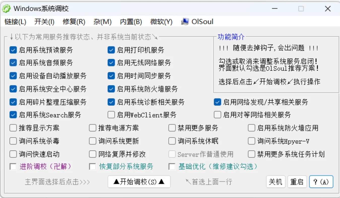Open the 链接(L) menu
The width and height of the screenshot is (340, 198).
pos(15,22)
